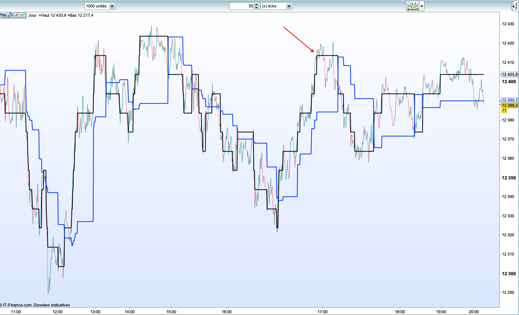Viewport: 519px width, 315px height.
Task: Click the green up arrow icon beside Prix
Action: coord(23,15)
